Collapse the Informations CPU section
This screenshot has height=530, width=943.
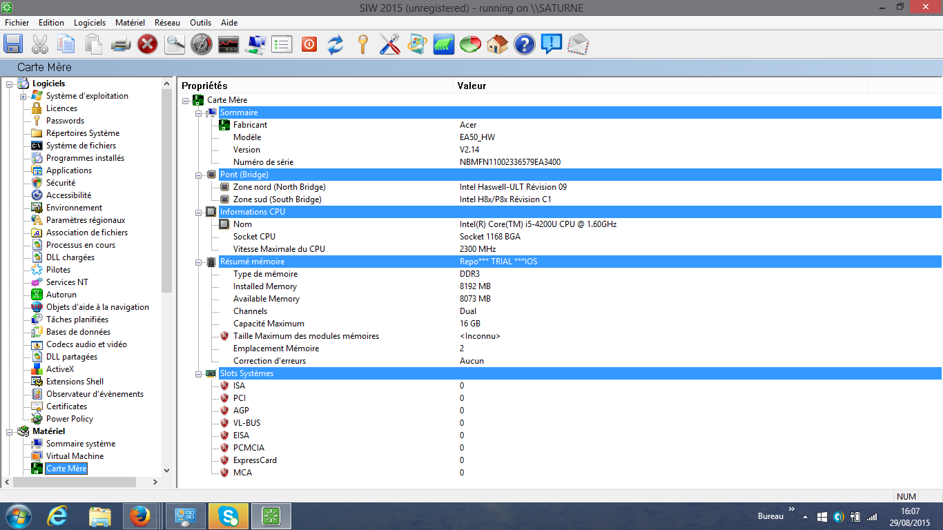(x=198, y=213)
